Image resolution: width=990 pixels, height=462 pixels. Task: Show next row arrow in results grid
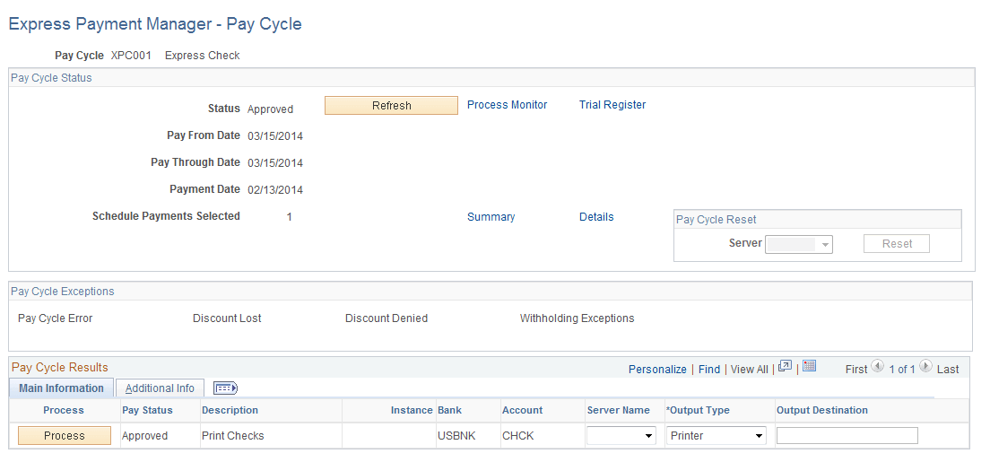(x=925, y=366)
